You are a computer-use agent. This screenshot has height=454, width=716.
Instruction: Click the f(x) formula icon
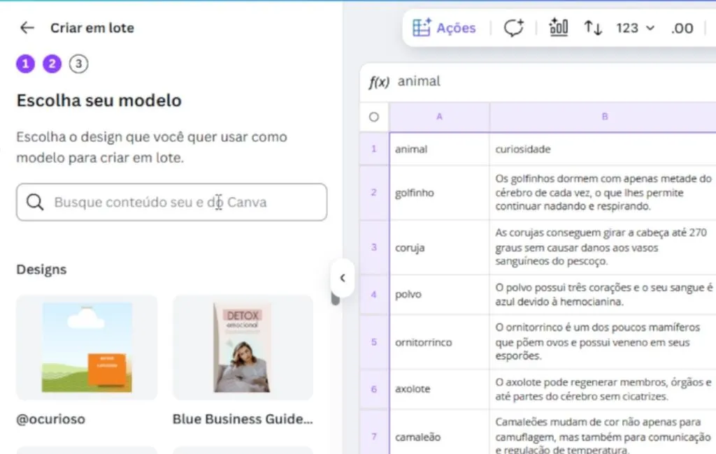point(378,82)
